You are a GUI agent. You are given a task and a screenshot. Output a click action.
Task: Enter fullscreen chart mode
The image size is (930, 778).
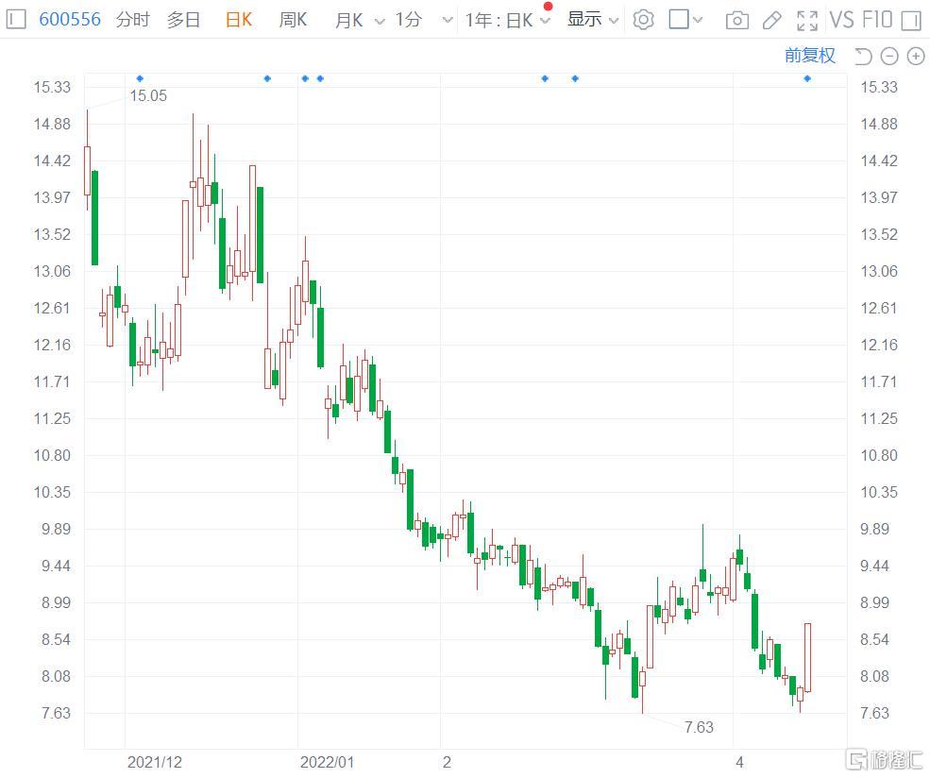tap(807, 21)
